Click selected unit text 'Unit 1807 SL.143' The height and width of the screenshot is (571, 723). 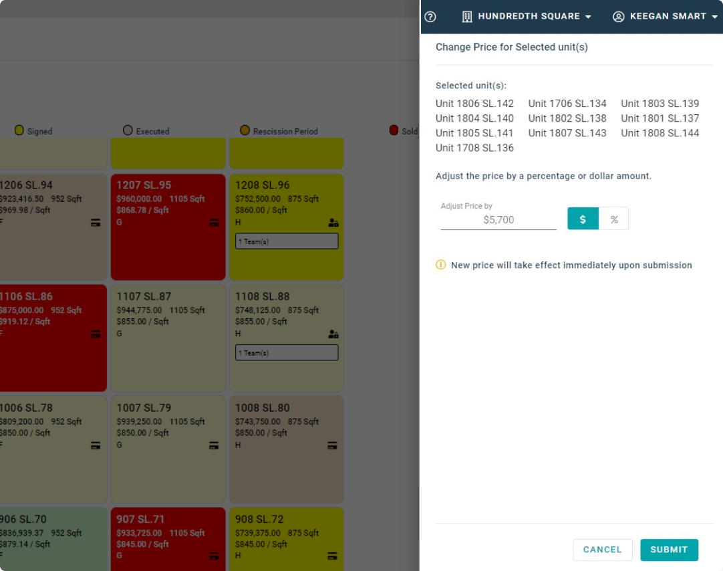click(x=567, y=133)
